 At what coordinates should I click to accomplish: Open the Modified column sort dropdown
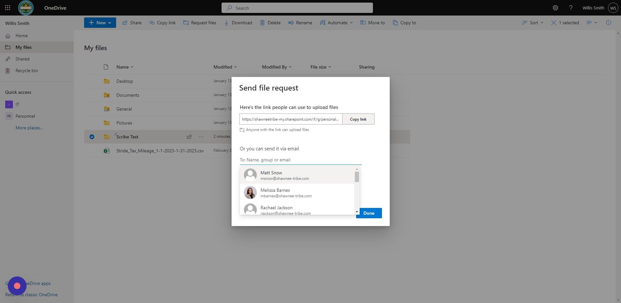pos(235,67)
